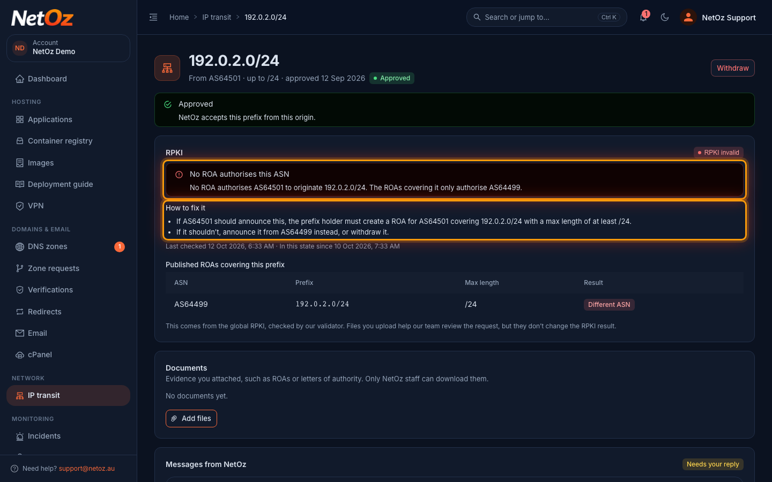This screenshot has height=482, width=772.
Task: Open Container registry page
Action: tap(68, 141)
